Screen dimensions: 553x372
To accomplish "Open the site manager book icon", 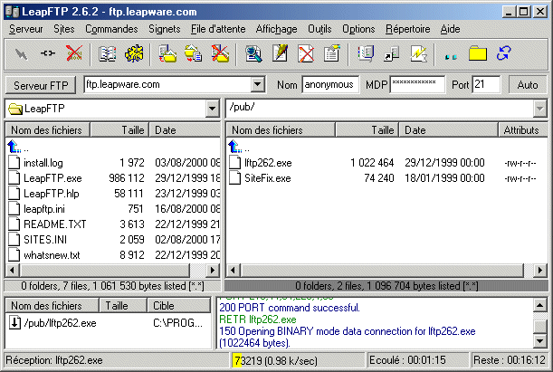I will (x=107, y=54).
